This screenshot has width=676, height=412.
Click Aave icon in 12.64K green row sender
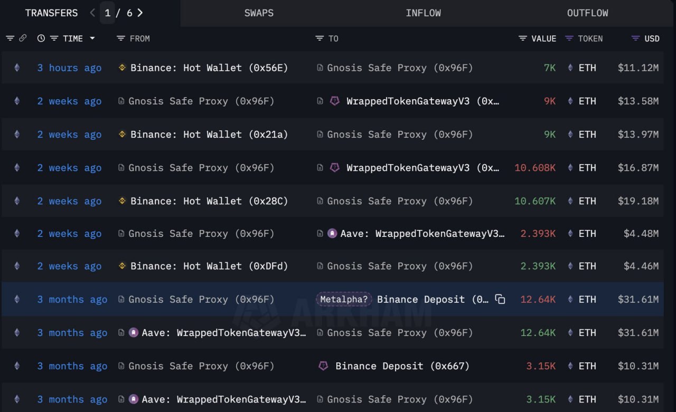coord(134,332)
